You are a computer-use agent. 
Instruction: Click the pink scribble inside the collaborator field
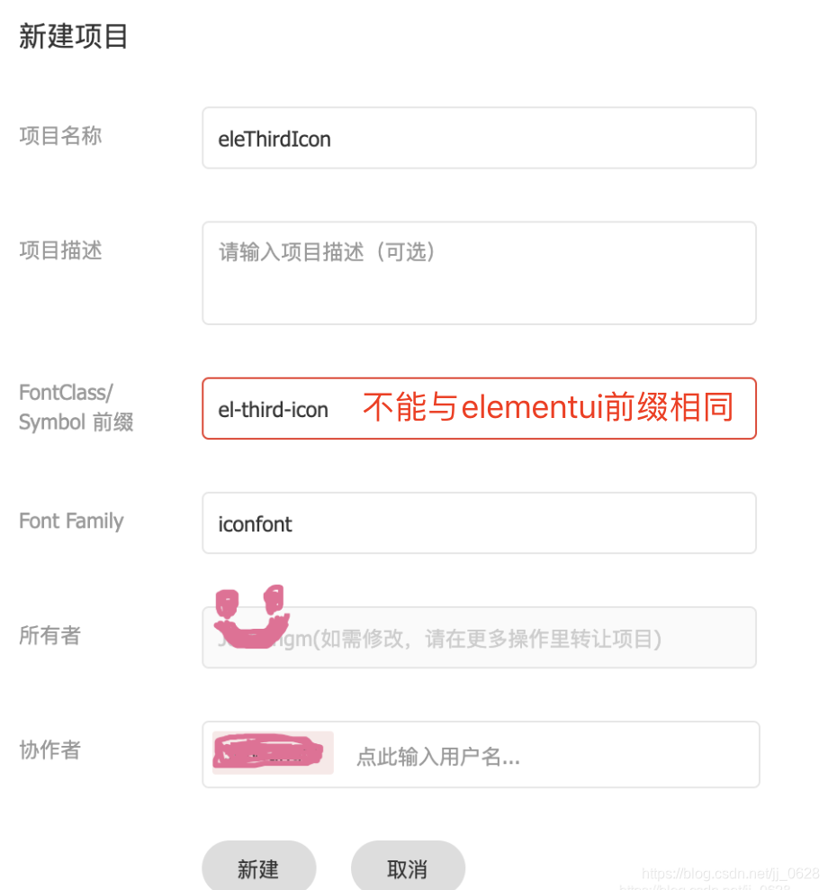pyautogui.click(x=270, y=752)
